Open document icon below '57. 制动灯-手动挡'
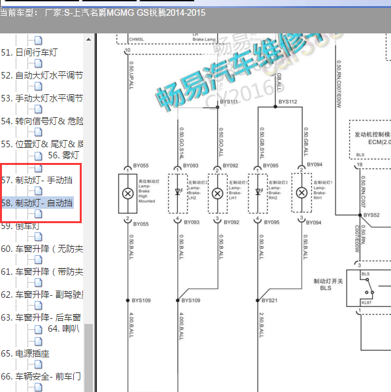 (x=38, y=191)
